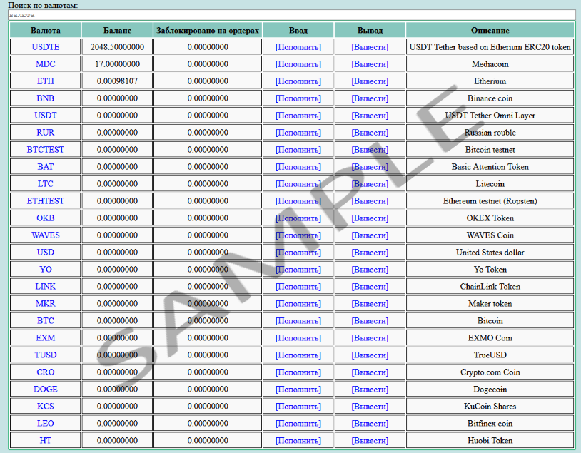
Task: Click [Пополнить] for OKEX Token
Action: (298, 218)
